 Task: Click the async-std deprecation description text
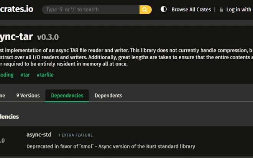pyautogui.click(x=111, y=147)
